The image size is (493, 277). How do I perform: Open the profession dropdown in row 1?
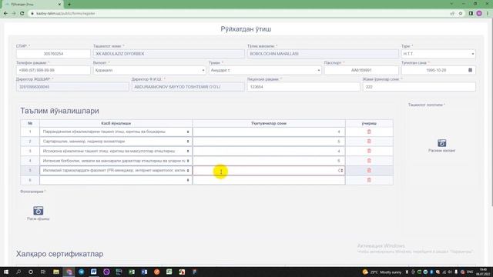pyautogui.click(x=116, y=132)
